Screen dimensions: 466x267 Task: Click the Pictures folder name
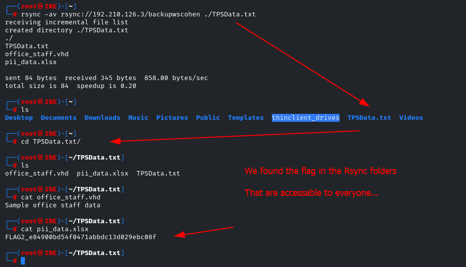point(172,118)
